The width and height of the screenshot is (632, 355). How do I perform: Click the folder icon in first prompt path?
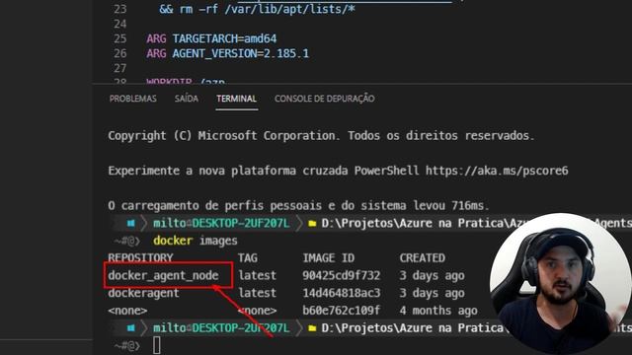click(x=312, y=224)
